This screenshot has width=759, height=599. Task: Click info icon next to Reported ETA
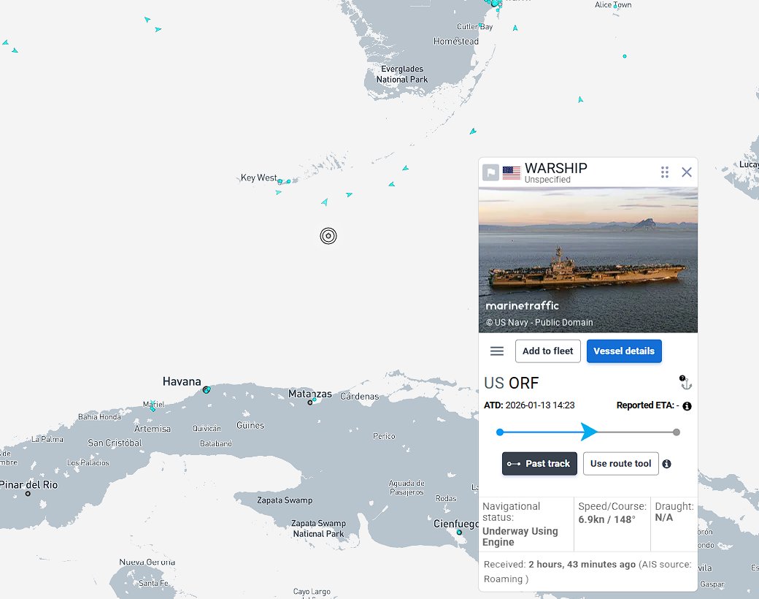point(687,406)
